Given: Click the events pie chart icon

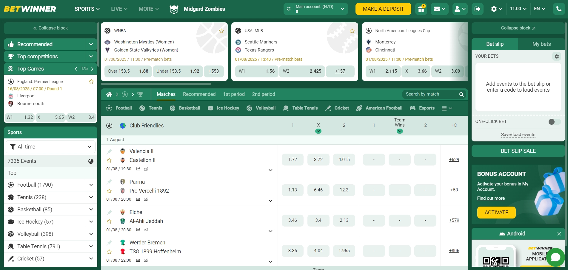Looking at the screenshot, I should point(91,161).
